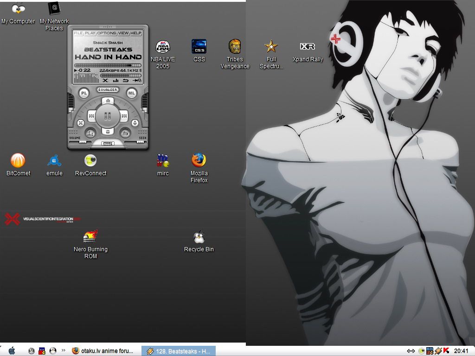Click the first gray quick-launch icon
Viewport: 475px width, 356px height.
32,351
